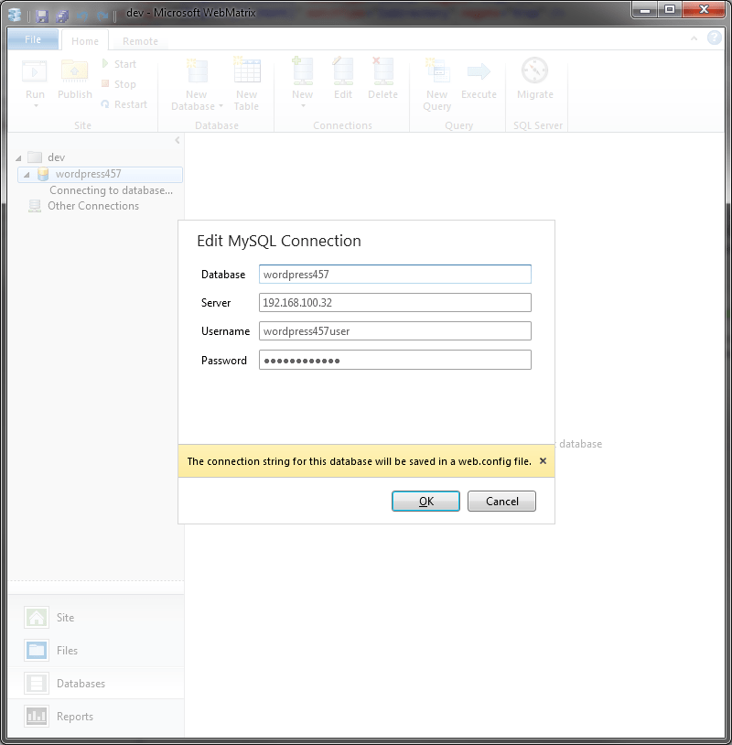
Task: Click the undo arrow in title bar
Action: tap(82, 16)
